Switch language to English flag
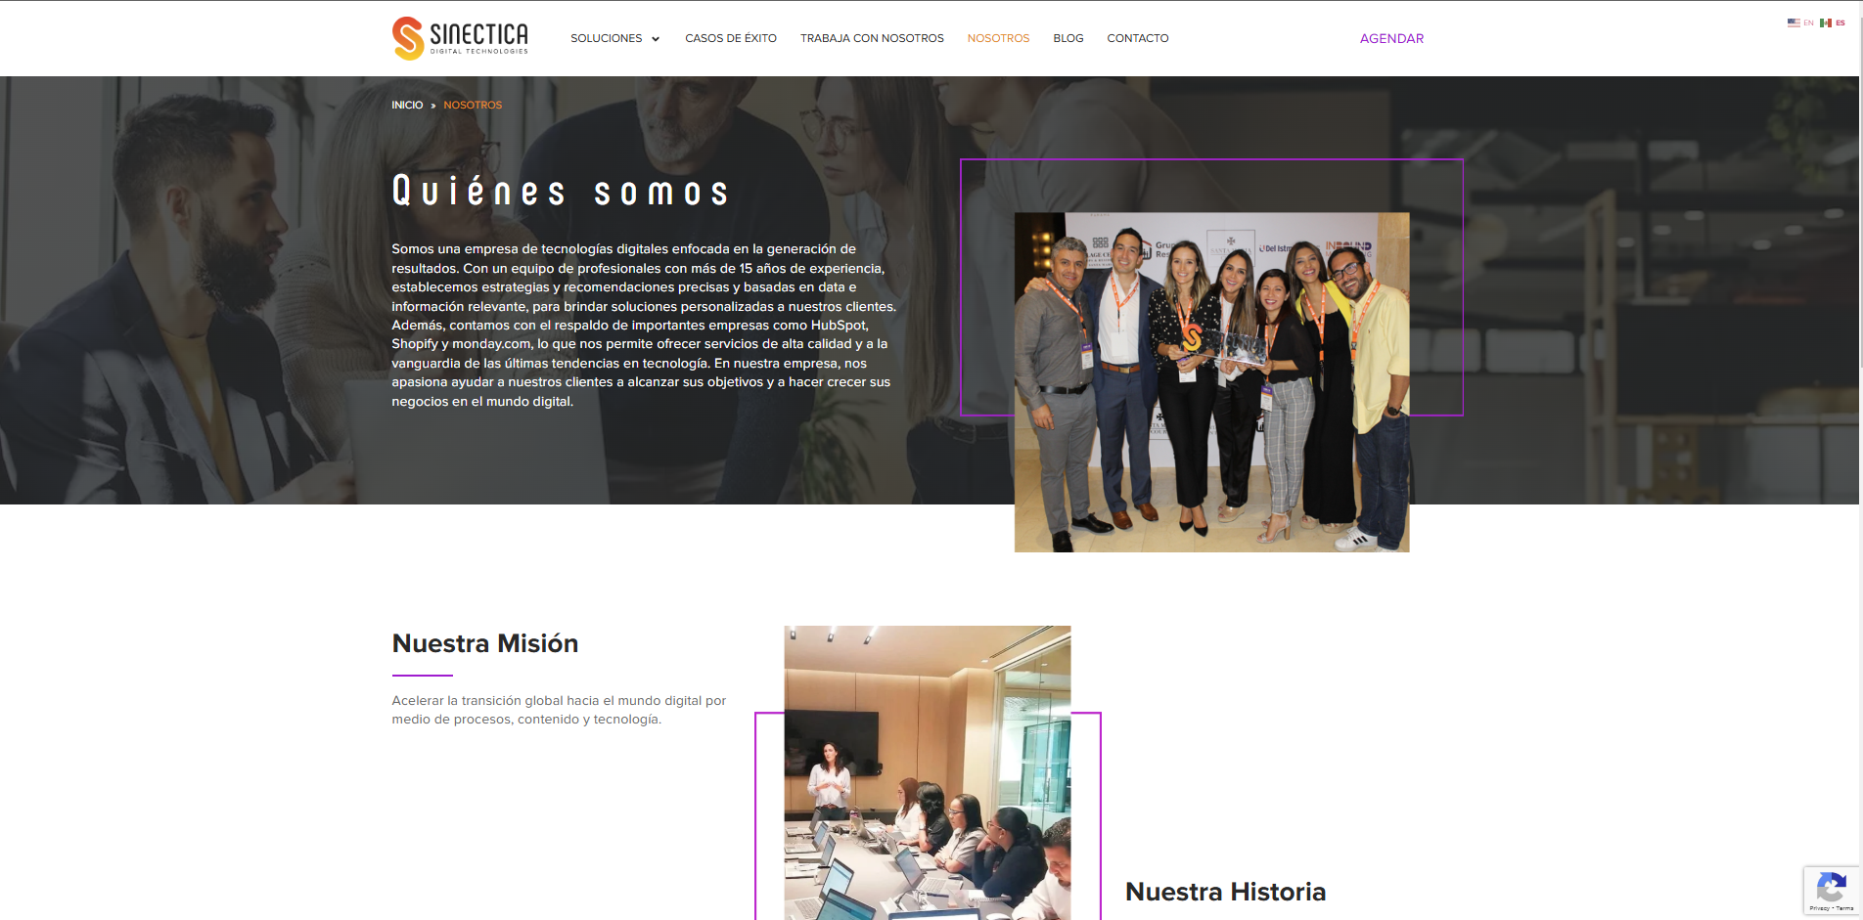1863x920 pixels. [1794, 22]
